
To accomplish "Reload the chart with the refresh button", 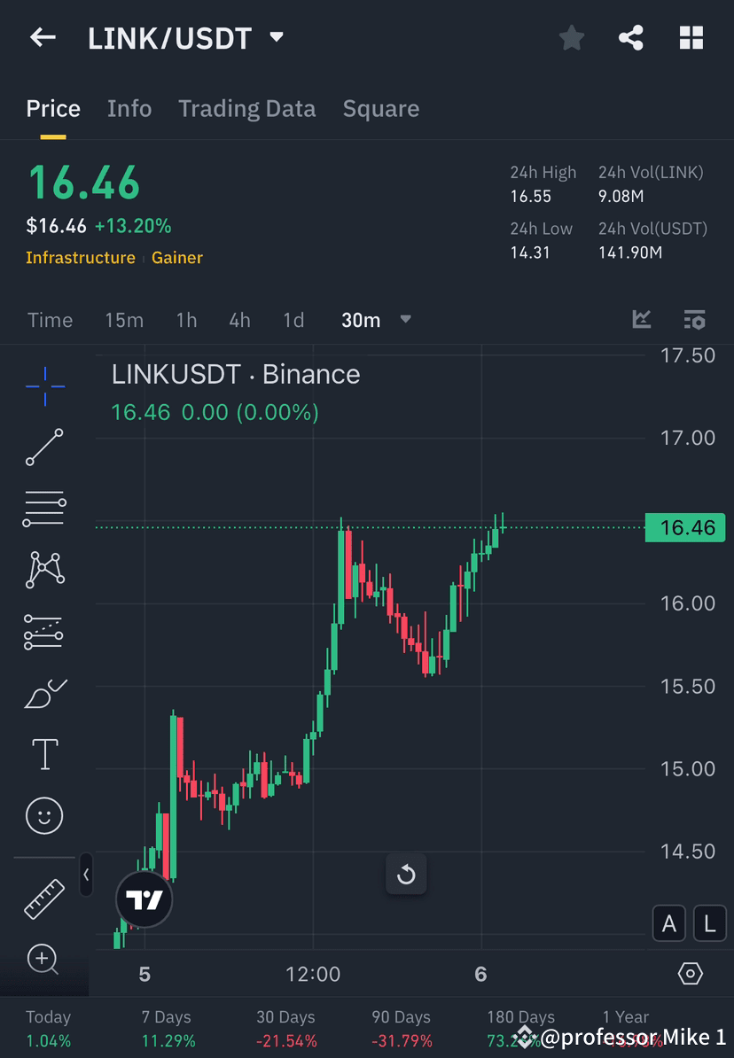I will coord(406,874).
